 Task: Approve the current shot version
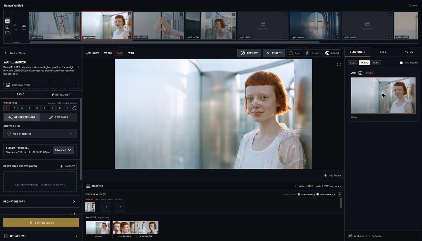coord(249,53)
